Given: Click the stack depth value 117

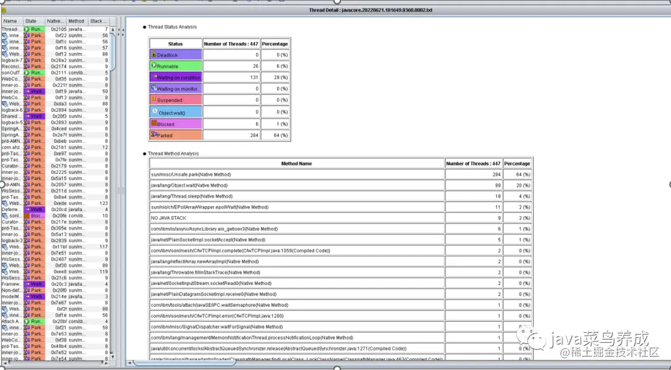Looking at the screenshot, I should [x=104, y=247].
